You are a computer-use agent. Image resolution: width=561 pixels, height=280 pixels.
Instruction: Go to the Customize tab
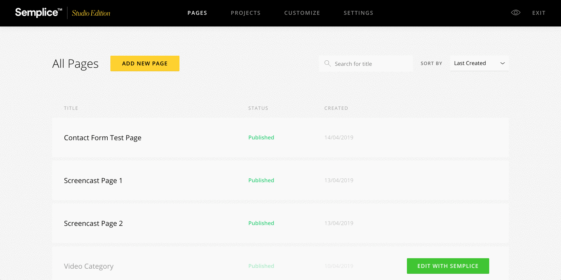point(302,13)
